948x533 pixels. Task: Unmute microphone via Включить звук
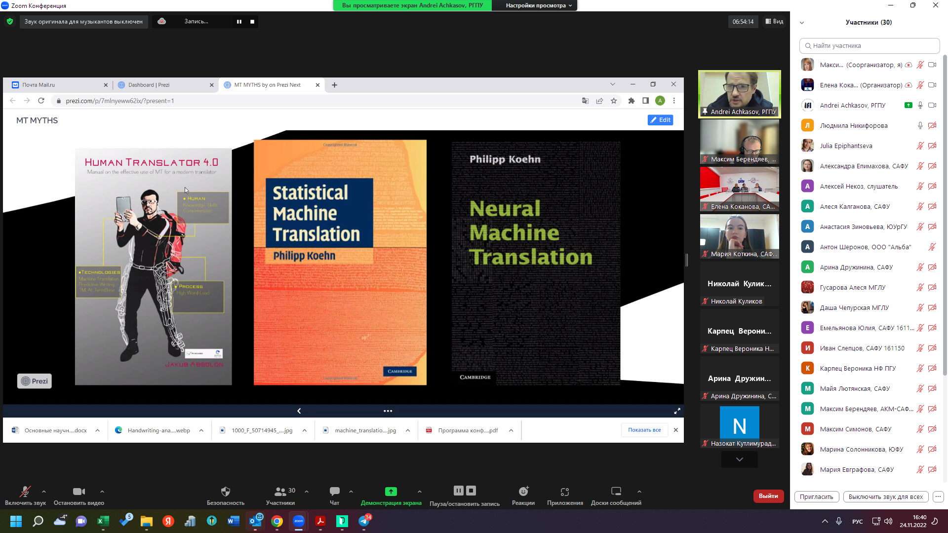click(x=25, y=492)
